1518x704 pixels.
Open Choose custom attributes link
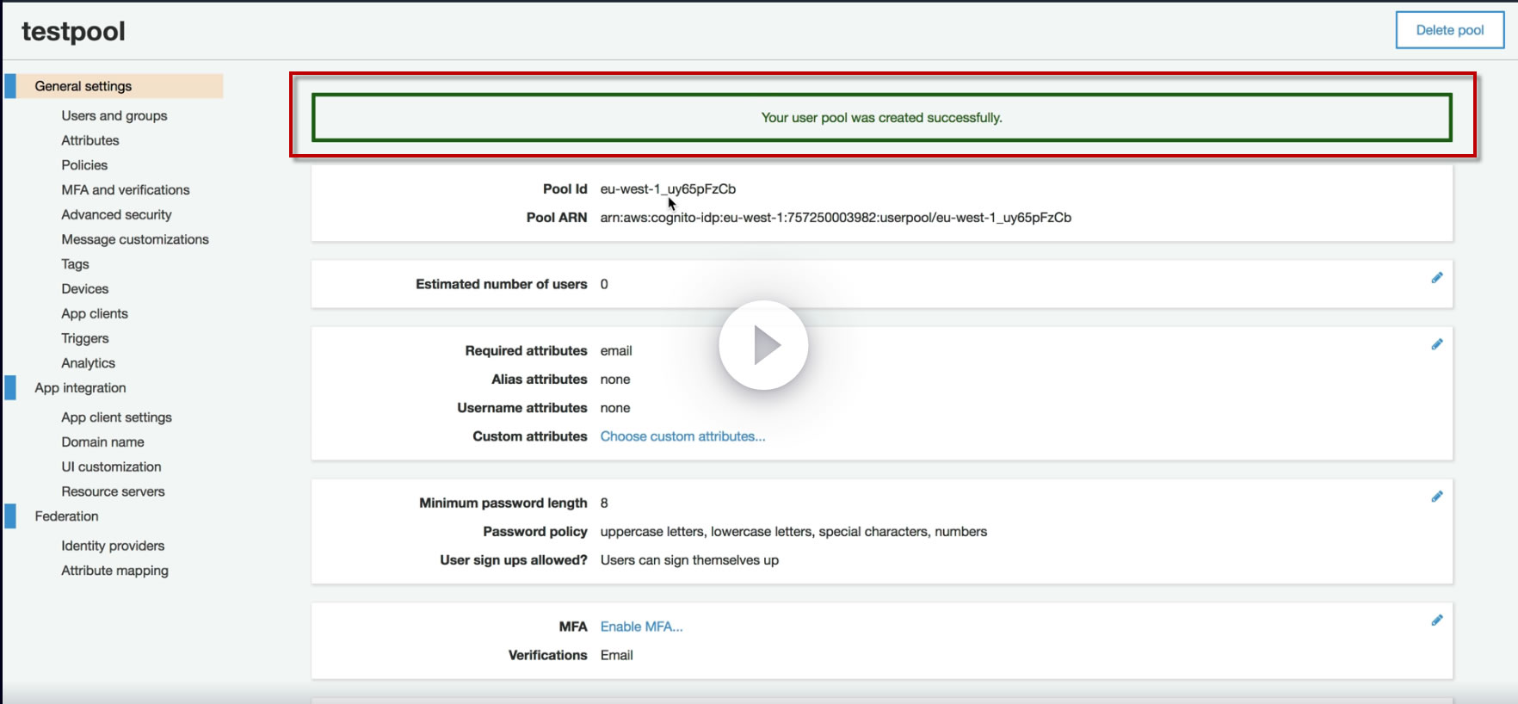pyautogui.click(x=682, y=436)
